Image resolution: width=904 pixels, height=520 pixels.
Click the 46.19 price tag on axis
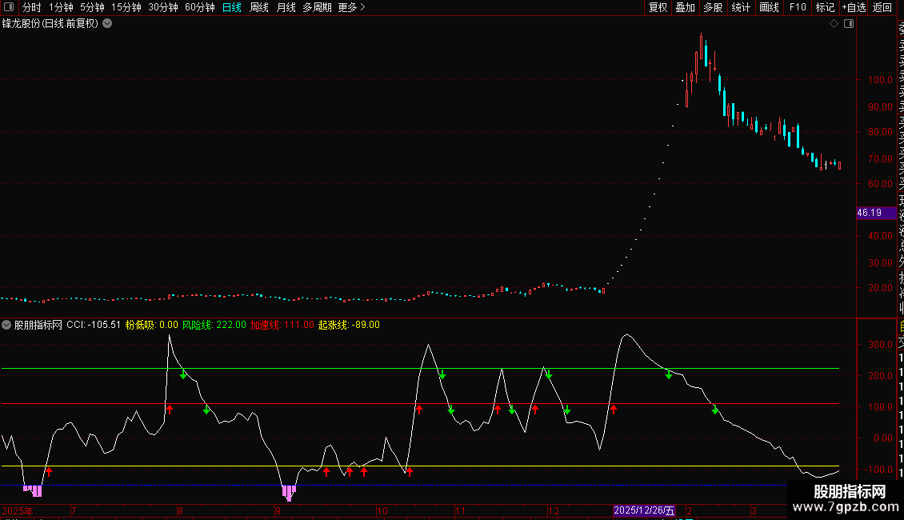tap(876, 213)
